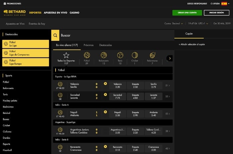Open the Casino menu

coord(75,13)
